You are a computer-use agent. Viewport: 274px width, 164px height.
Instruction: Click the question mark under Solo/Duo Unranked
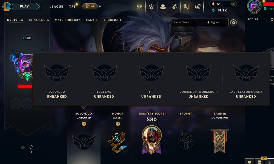84,124
